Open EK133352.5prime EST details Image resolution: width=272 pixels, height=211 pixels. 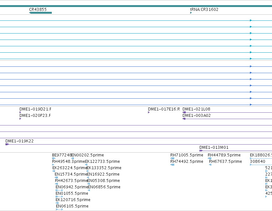click(x=104, y=168)
